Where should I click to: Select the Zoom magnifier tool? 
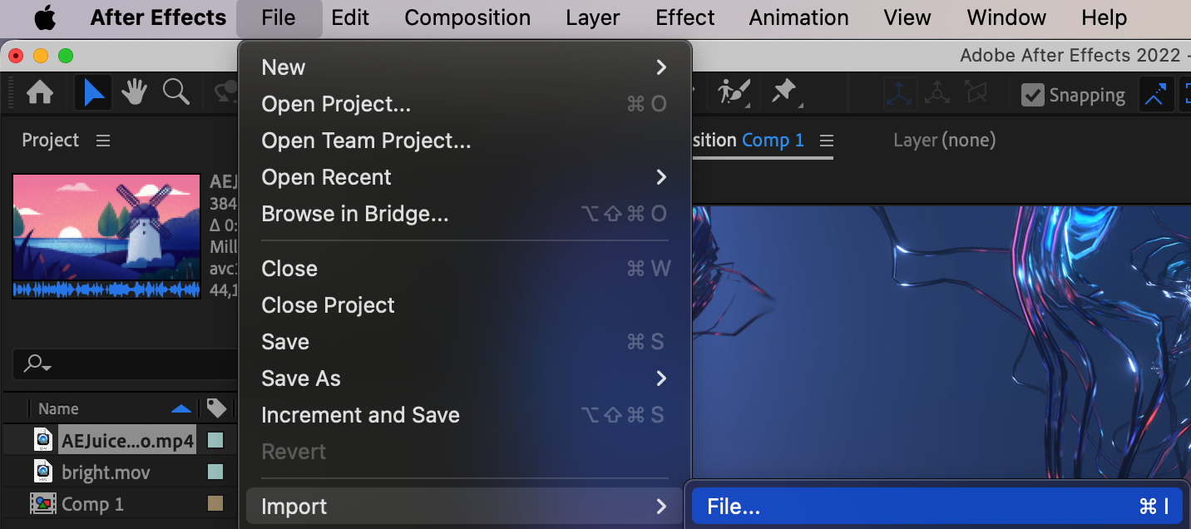[175, 93]
